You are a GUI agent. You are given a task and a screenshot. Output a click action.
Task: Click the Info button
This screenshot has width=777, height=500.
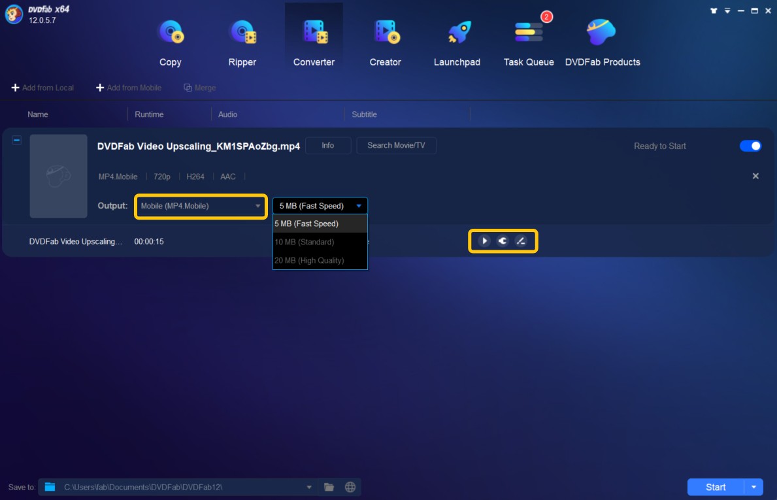(x=328, y=146)
